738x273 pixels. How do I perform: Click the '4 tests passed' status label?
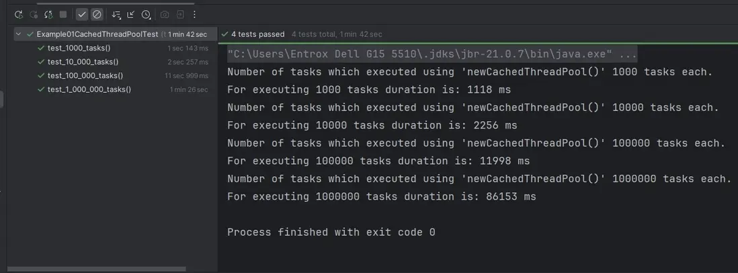tap(257, 34)
